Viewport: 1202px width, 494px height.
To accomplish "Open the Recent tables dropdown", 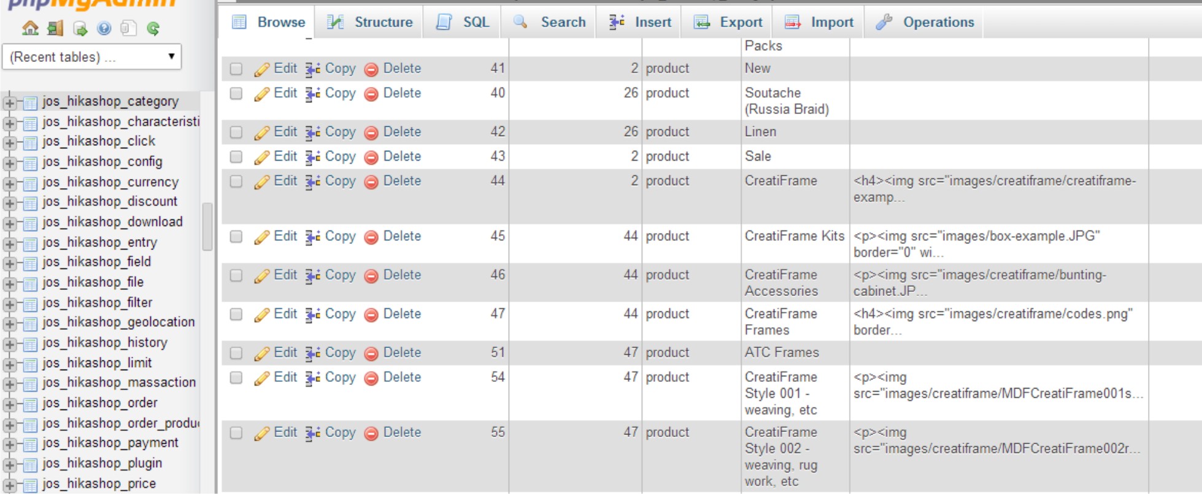I will click(x=92, y=57).
